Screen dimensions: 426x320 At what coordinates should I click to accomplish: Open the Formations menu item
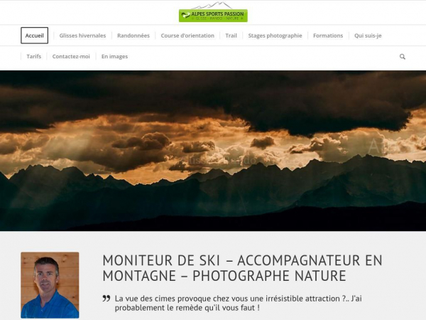[328, 36]
